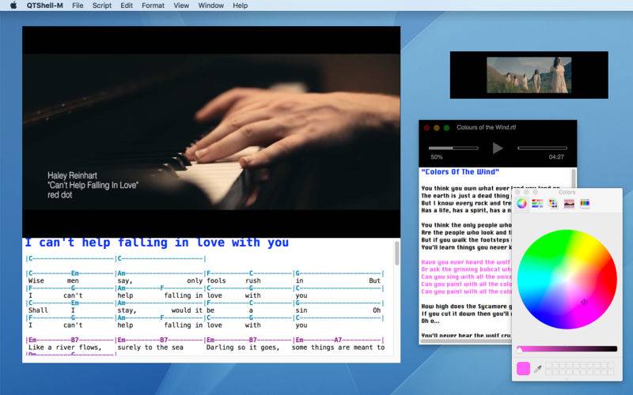Click the A7 chord marker
Viewport: 633px width, 395px height.
[x=338, y=340]
